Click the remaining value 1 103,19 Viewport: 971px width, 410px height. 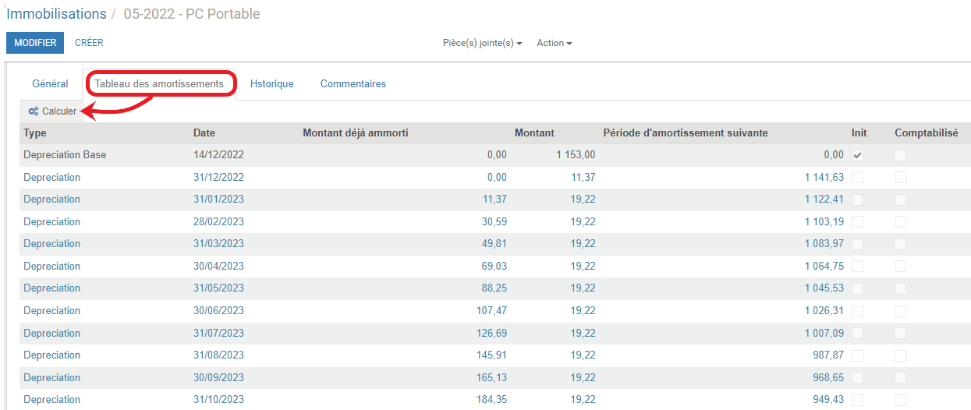pyautogui.click(x=824, y=222)
